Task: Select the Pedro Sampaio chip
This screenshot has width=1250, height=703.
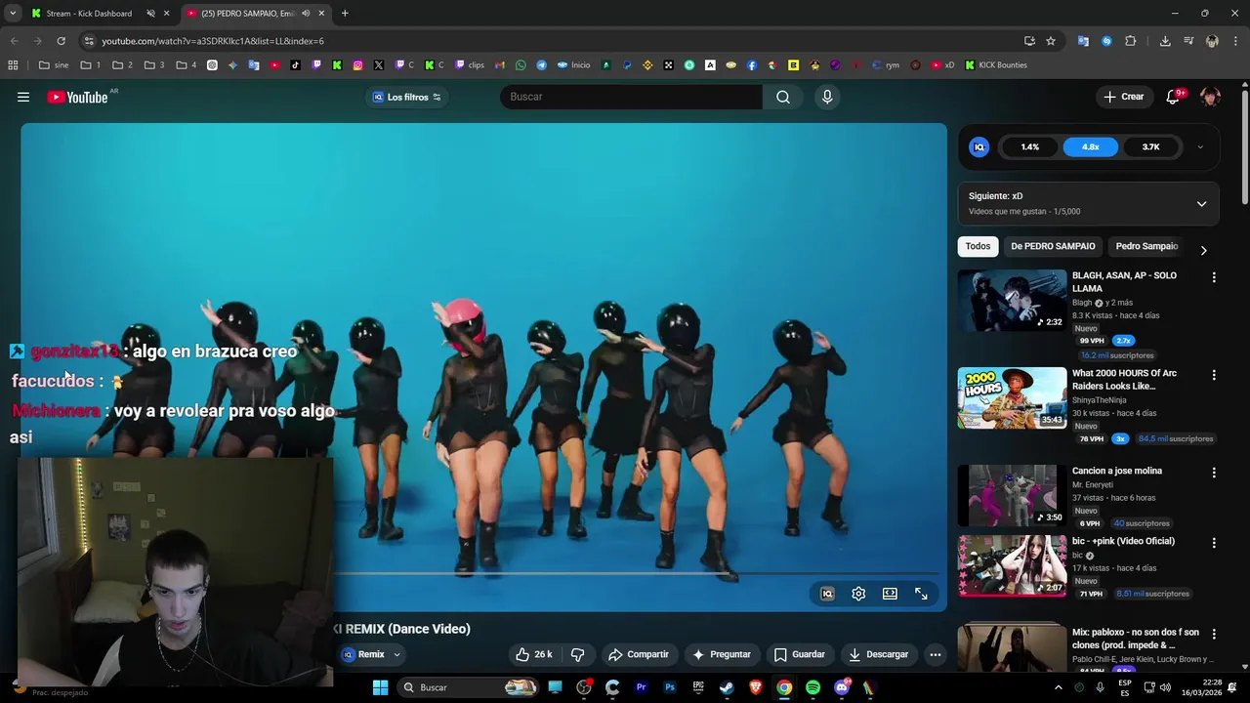Action: click(x=1146, y=246)
